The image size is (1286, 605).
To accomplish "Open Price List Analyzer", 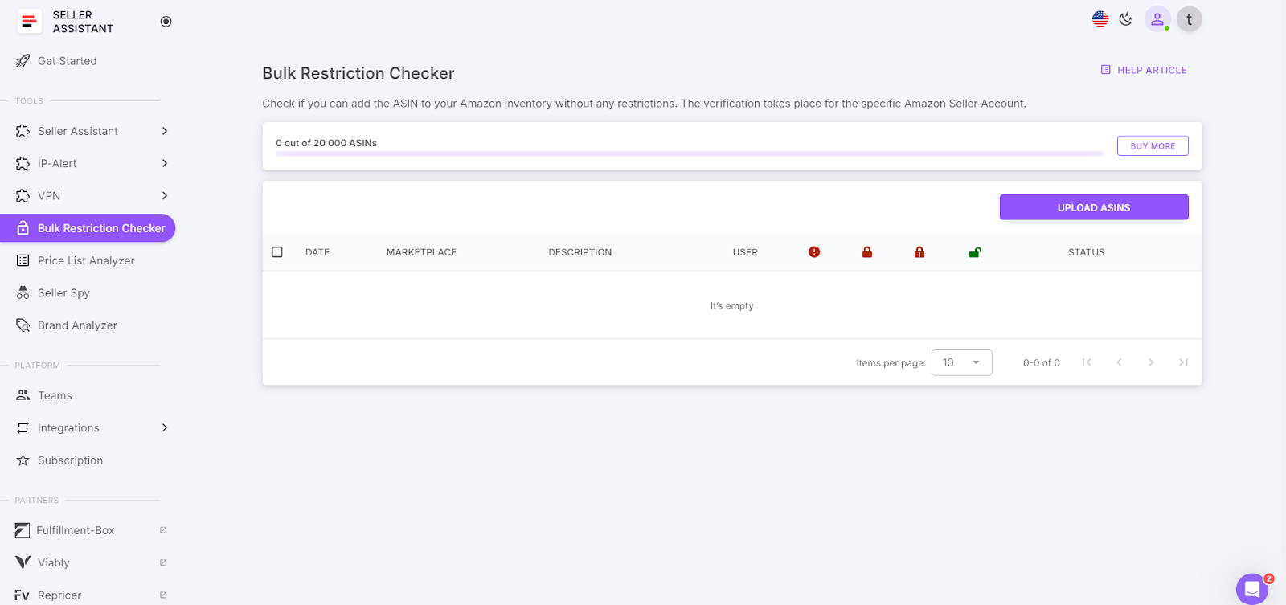I will (88, 260).
